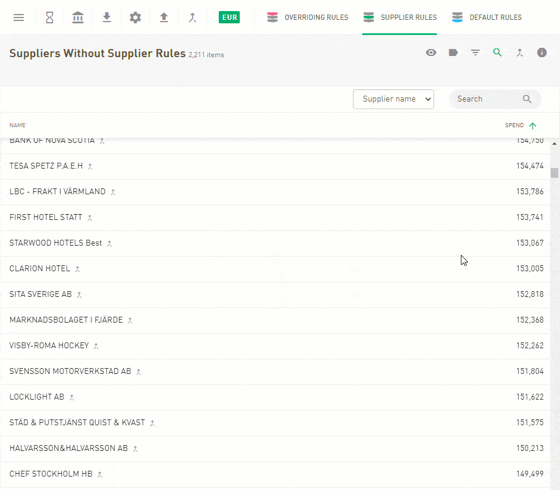The image size is (560, 490).
Task: Toggle visibility with the eye icon
Action: coord(431,52)
